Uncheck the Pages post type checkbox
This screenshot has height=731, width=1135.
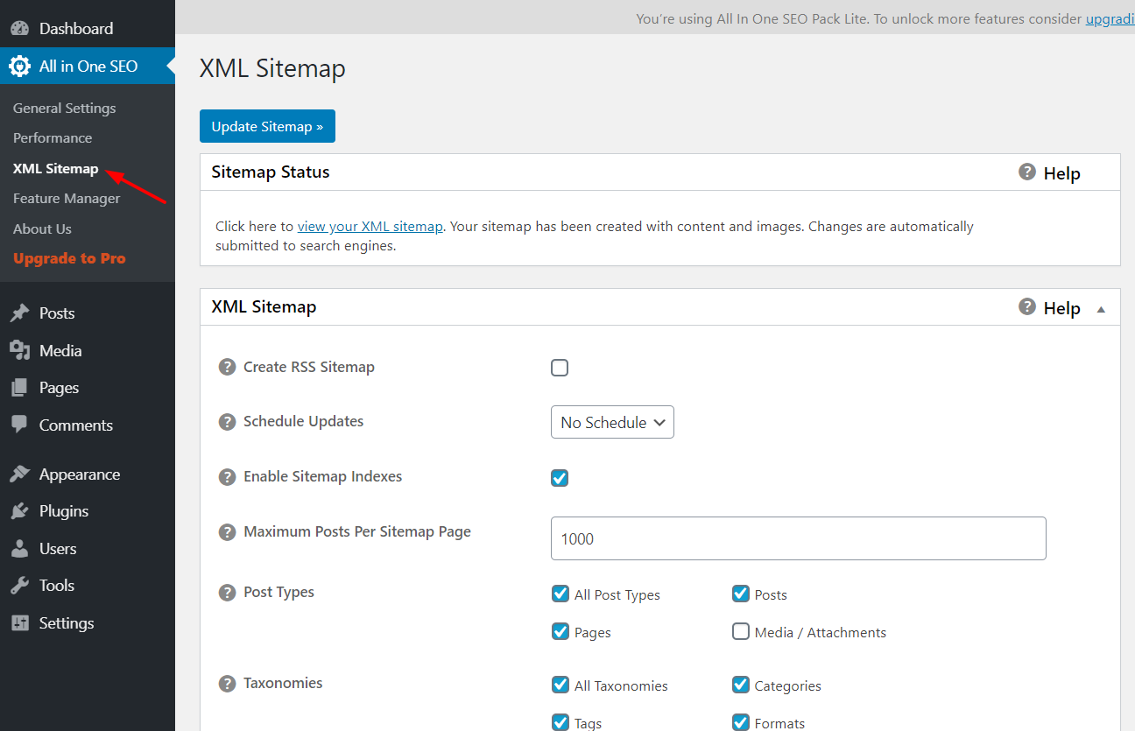click(x=560, y=631)
